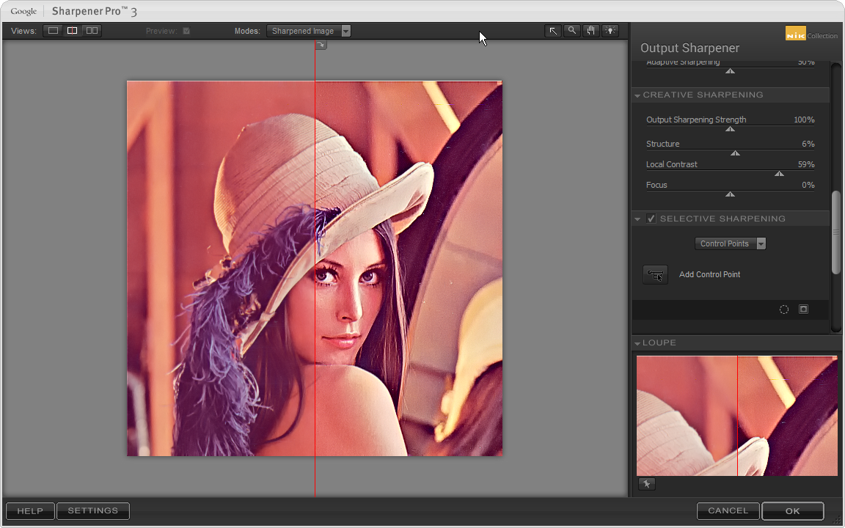Click the Focus 0% value
The width and height of the screenshot is (845, 528).
click(x=808, y=185)
